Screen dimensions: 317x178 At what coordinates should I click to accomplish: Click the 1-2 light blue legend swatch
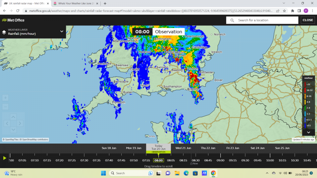tap(305, 114)
